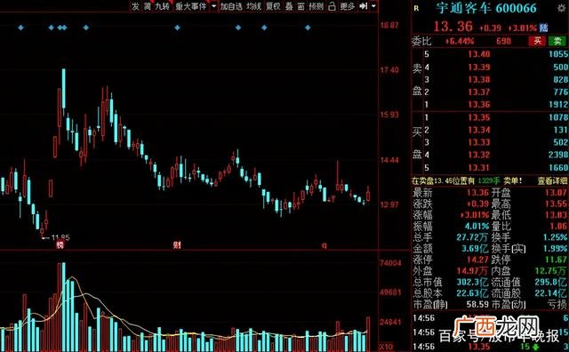Open the settings gear beside 宇通客车 600066

click(561, 8)
